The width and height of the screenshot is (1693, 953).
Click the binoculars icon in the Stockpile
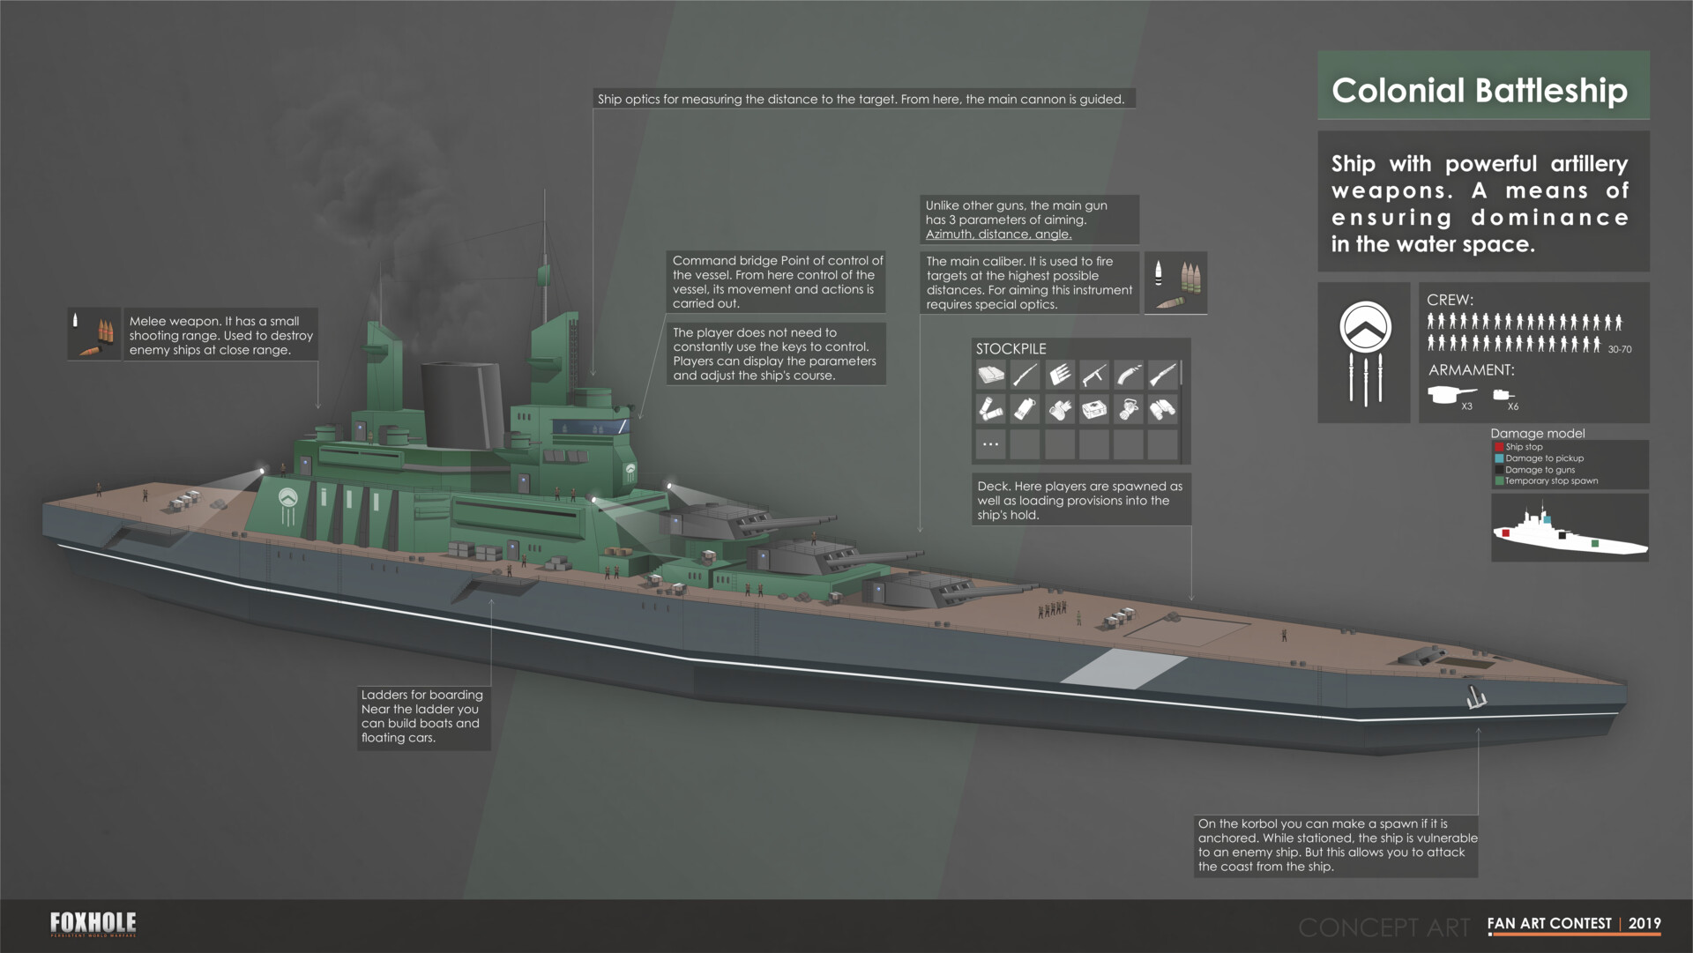(1164, 408)
